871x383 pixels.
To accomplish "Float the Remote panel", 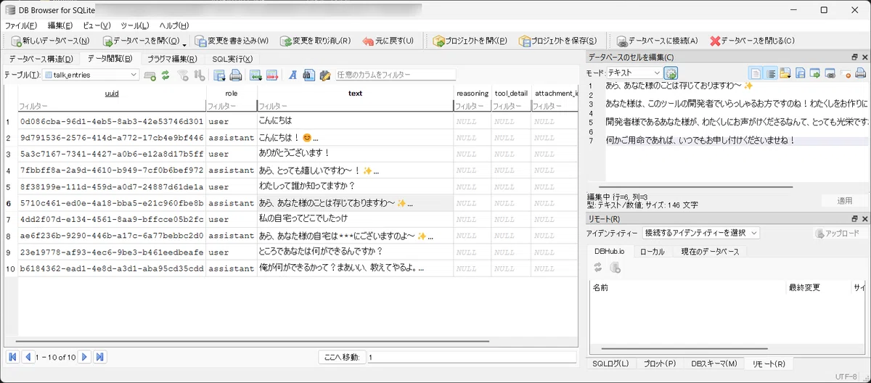I will [854, 218].
